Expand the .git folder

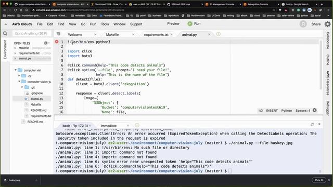tap(22, 87)
